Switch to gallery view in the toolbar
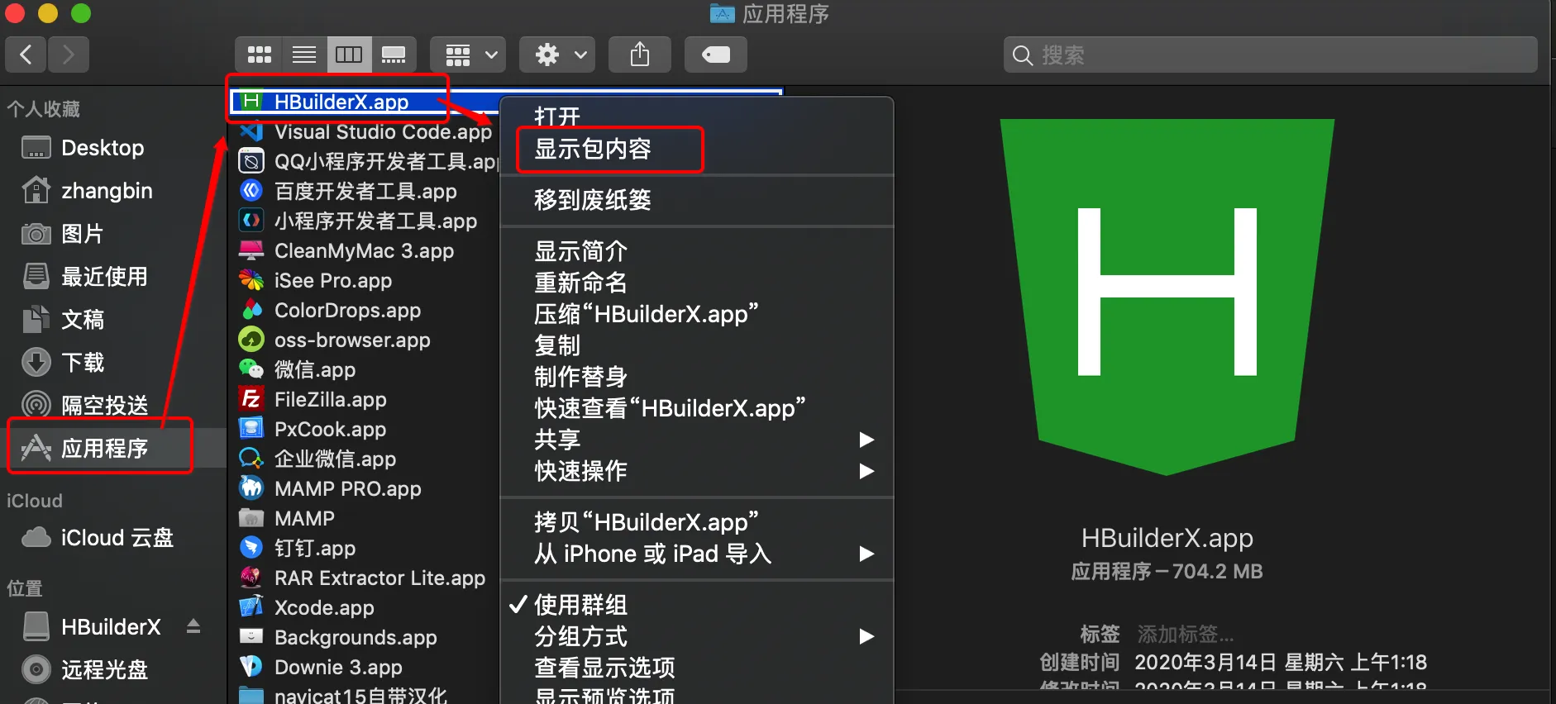Viewport: 1556px width, 704px height. click(394, 55)
